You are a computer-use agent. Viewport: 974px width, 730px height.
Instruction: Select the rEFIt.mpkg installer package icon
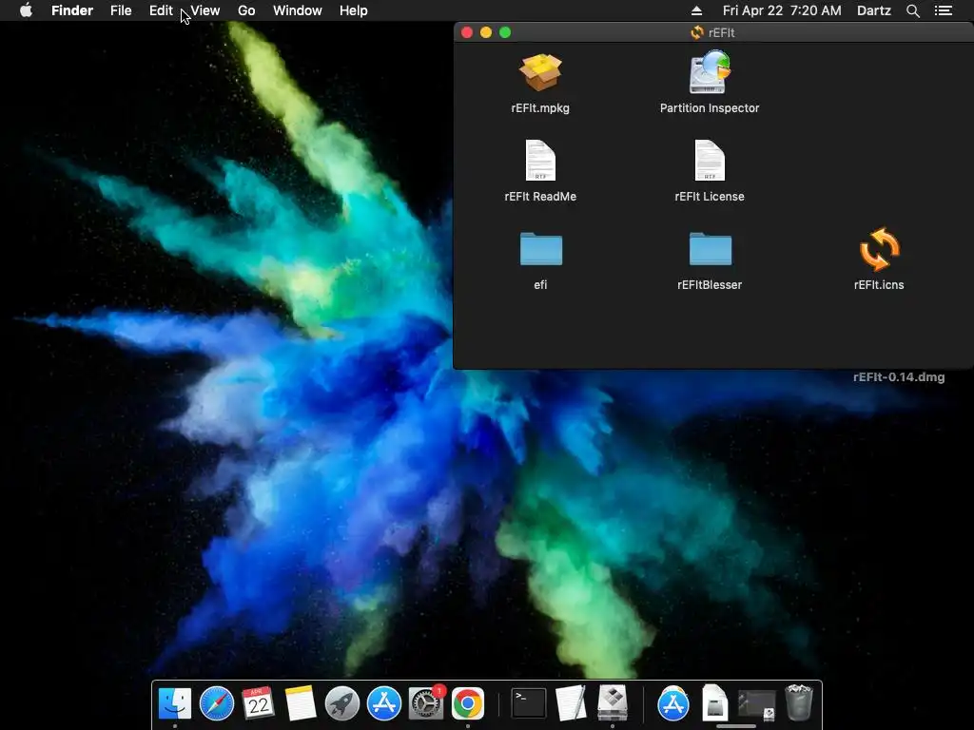pos(540,72)
